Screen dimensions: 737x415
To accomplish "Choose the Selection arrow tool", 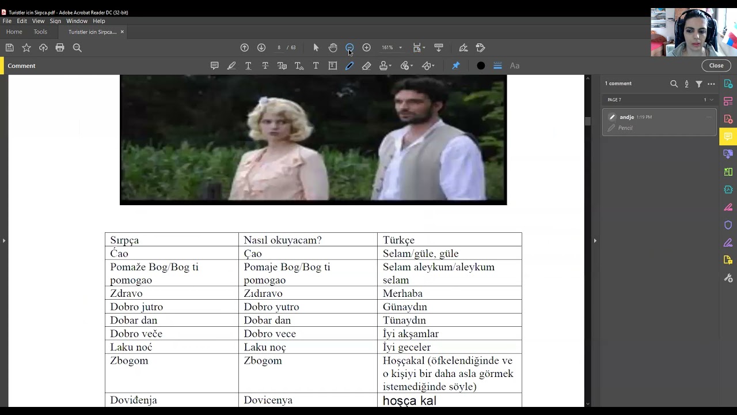I will tap(316, 48).
